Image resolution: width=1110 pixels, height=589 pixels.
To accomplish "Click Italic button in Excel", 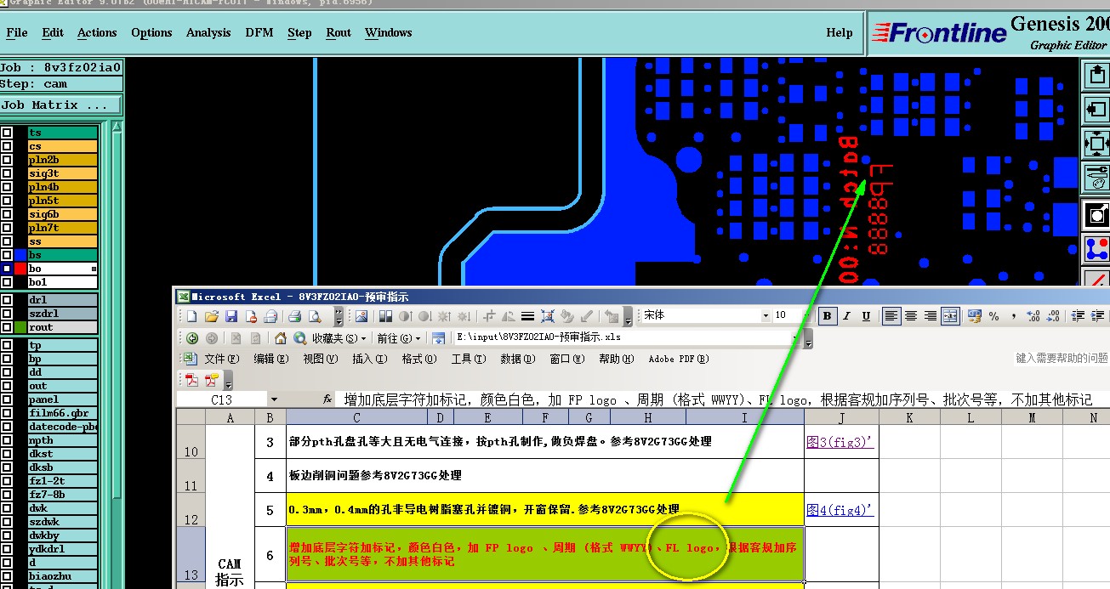I will [846, 316].
